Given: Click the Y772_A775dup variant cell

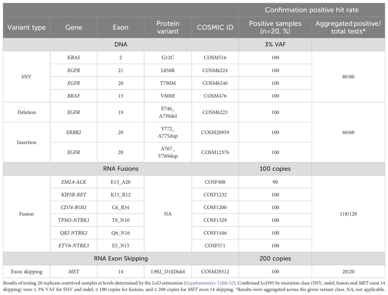Looking at the screenshot, I should tap(168, 132).
